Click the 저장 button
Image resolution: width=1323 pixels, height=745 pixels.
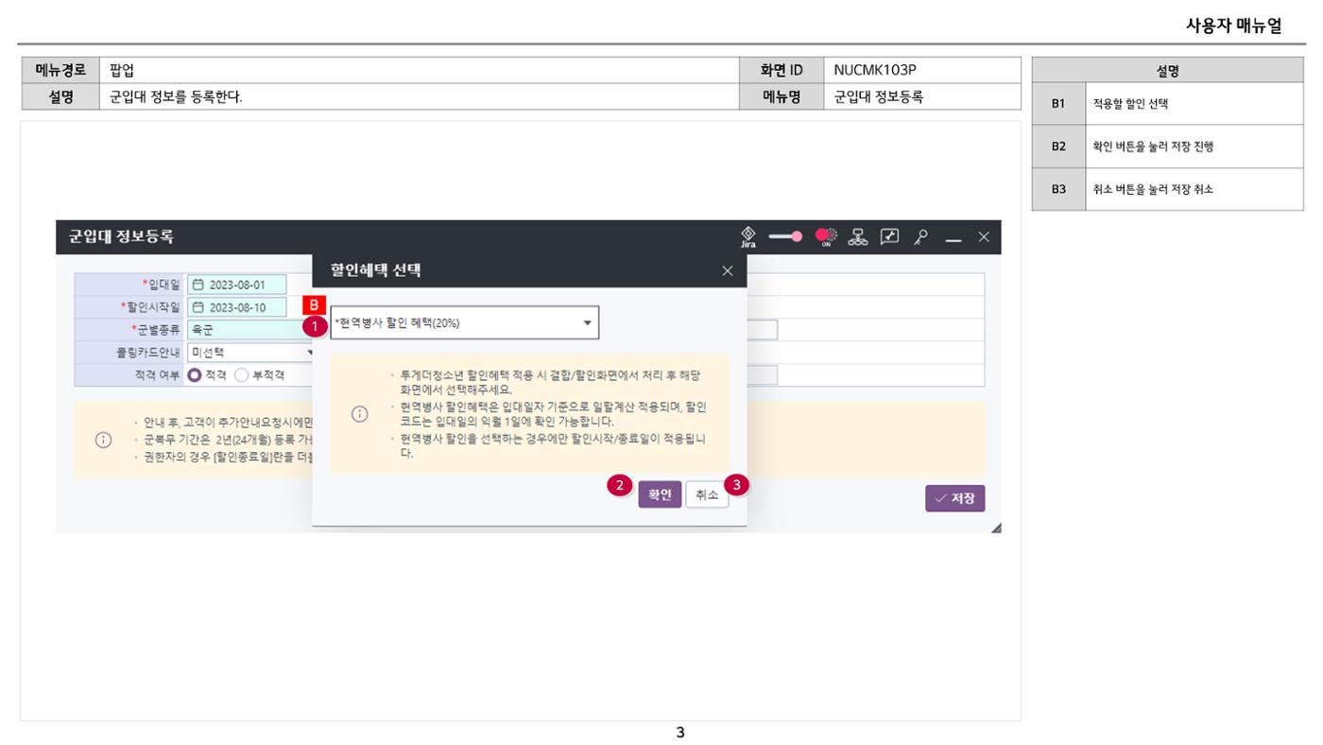(955, 498)
